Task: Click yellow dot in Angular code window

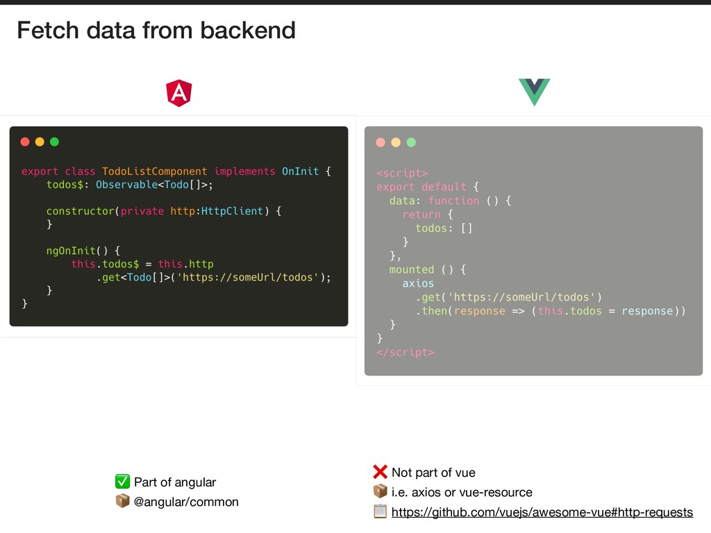Action: [40, 142]
